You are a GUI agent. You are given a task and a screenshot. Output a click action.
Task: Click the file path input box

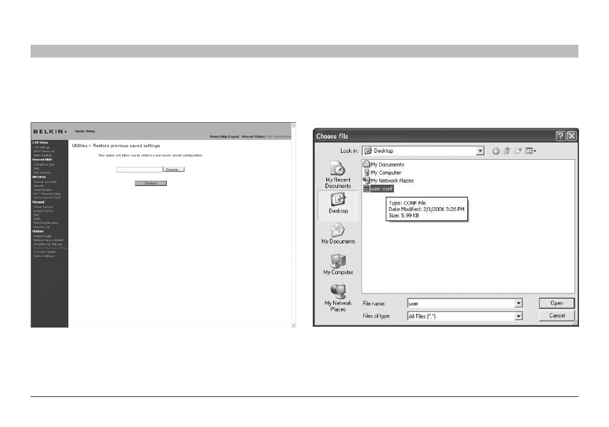pos(139,169)
